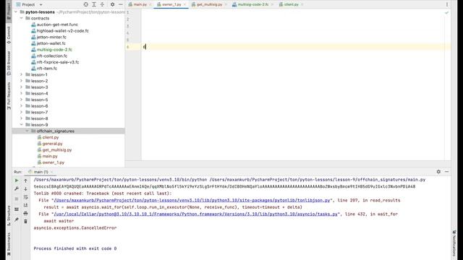Collapse the offchain_signatures folder
This screenshot has width=463, height=260.
coord(27,131)
